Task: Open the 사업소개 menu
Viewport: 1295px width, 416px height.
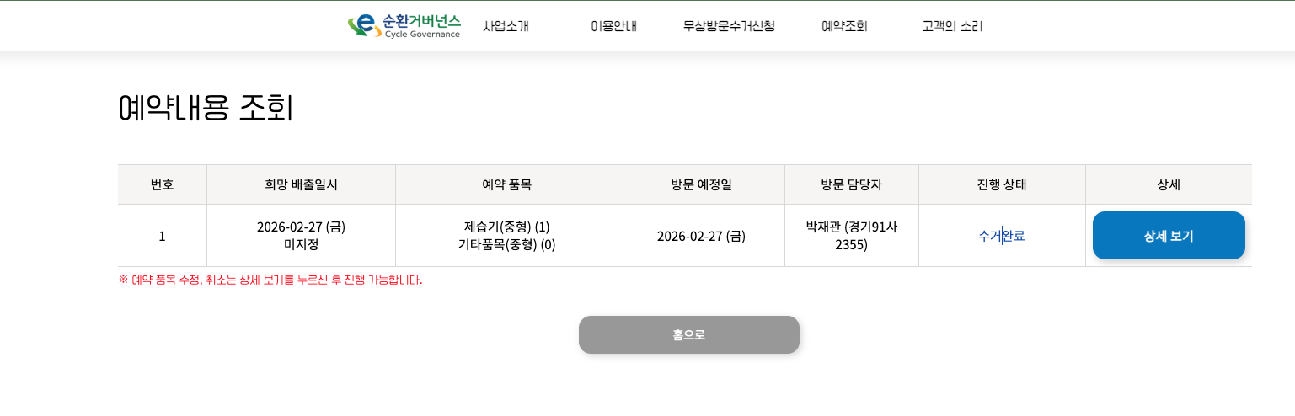Action: tap(506, 26)
